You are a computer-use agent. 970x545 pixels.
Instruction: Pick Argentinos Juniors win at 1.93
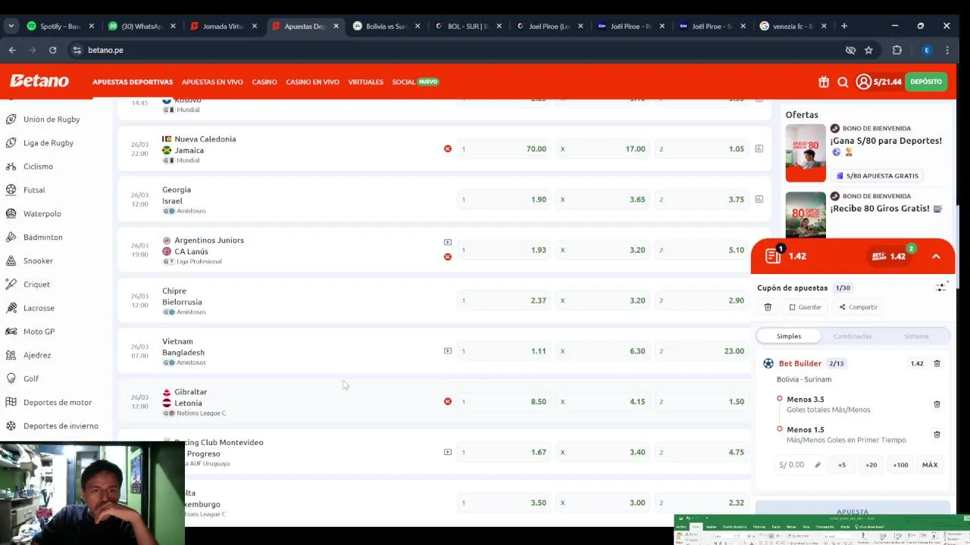[502, 250]
